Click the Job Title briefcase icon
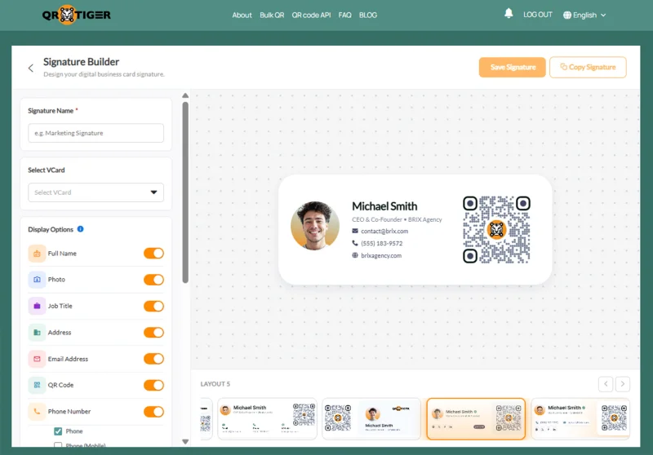The width and height of the screenshot is (653, 455). point(37,306)
